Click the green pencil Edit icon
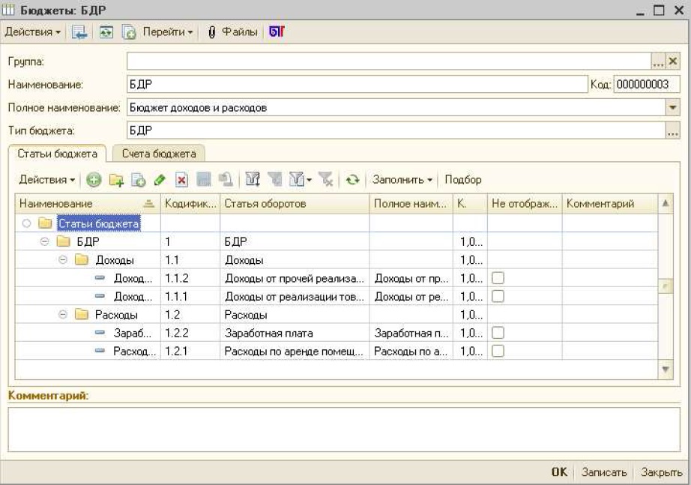 (160, 179)
